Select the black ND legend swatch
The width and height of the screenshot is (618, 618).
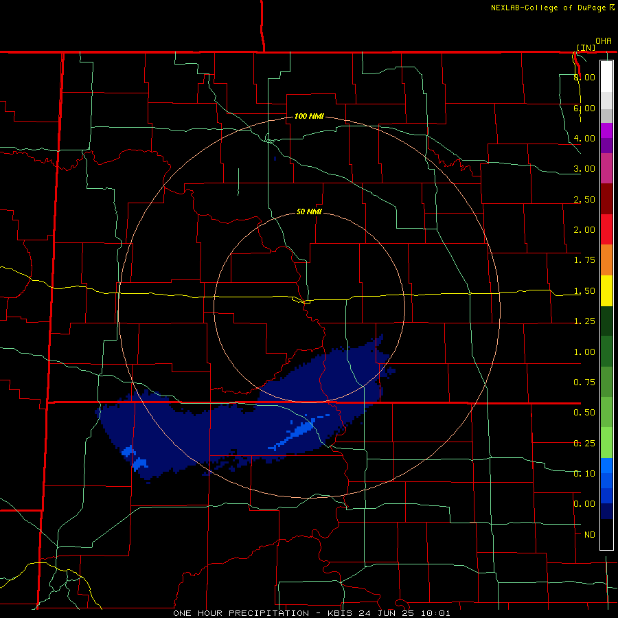tap(606, 534)
